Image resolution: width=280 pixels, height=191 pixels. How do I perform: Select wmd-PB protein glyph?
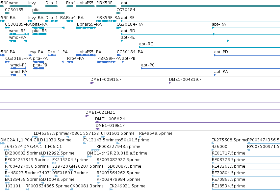[x=18, y=68]
